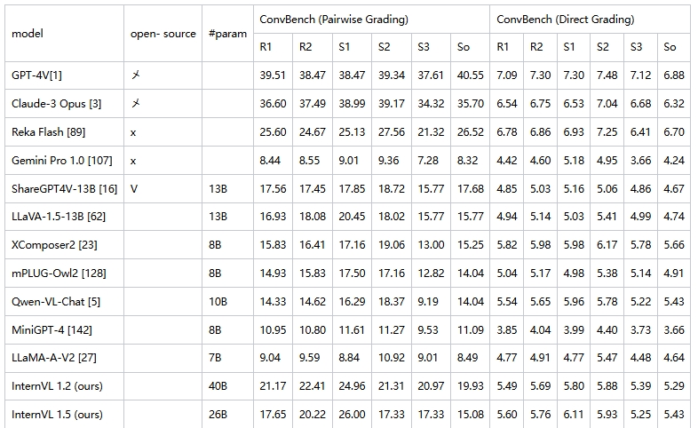The image size is (698, 428).
Task: Select the #param column header
Action: click(227, 34)
